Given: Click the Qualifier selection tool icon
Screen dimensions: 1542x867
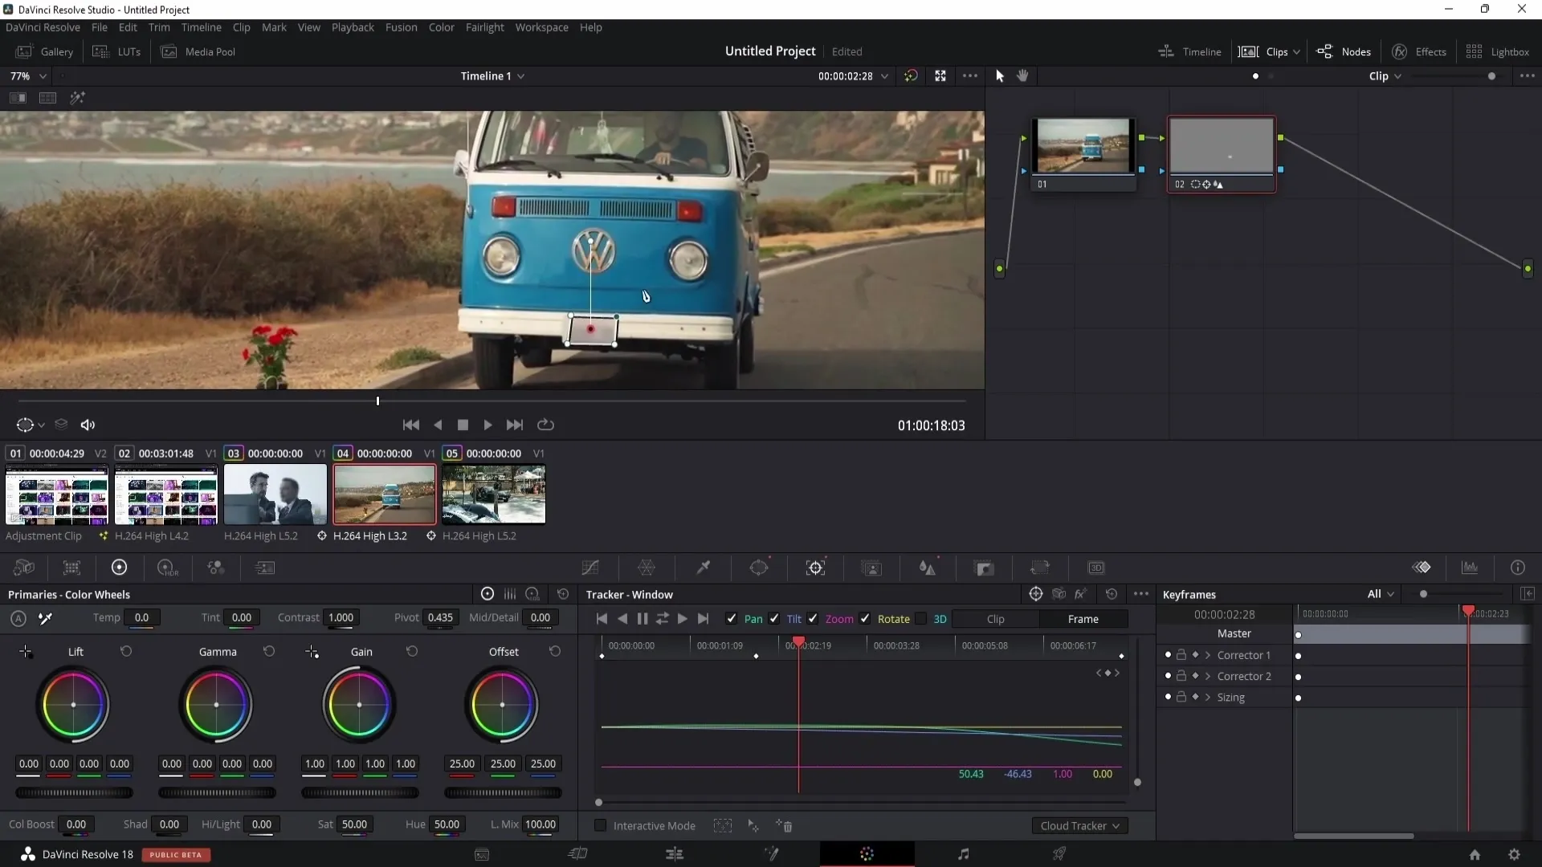Looking at the screenshot, I should coord(704,568).
